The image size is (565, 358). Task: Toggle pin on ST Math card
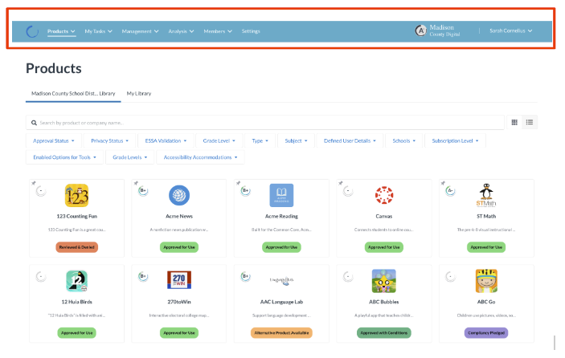coord(443,183)
